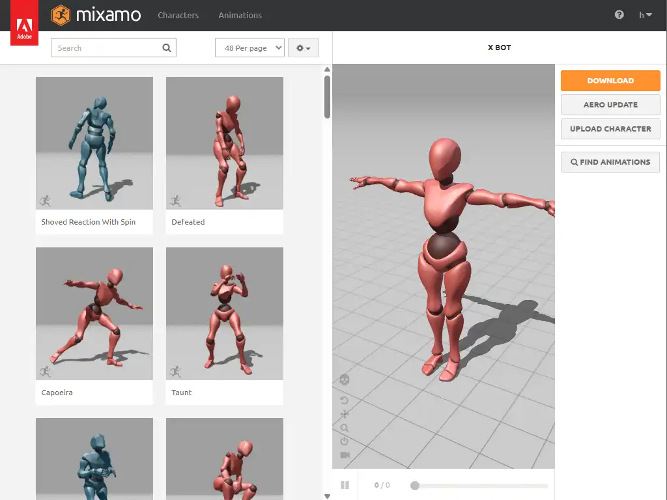Image resolution: width=667 pixels, height=500 pixels.
Task: Click the zoom magnifier icon in viewport
Action: pos(345,428)
